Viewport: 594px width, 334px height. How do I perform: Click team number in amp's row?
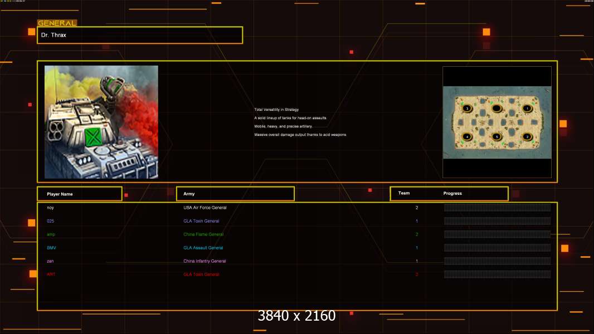coord(417,234)
